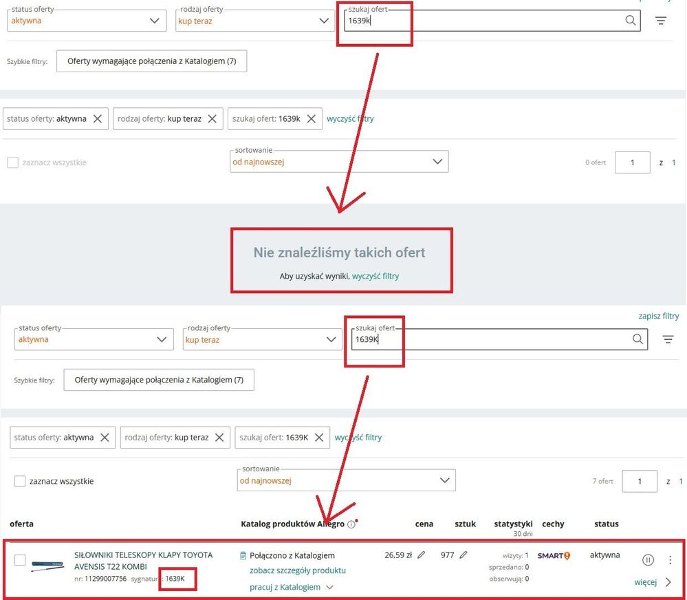
Task: Click the 'wizyty: 1' statistic
Action: tap(515, 556)
